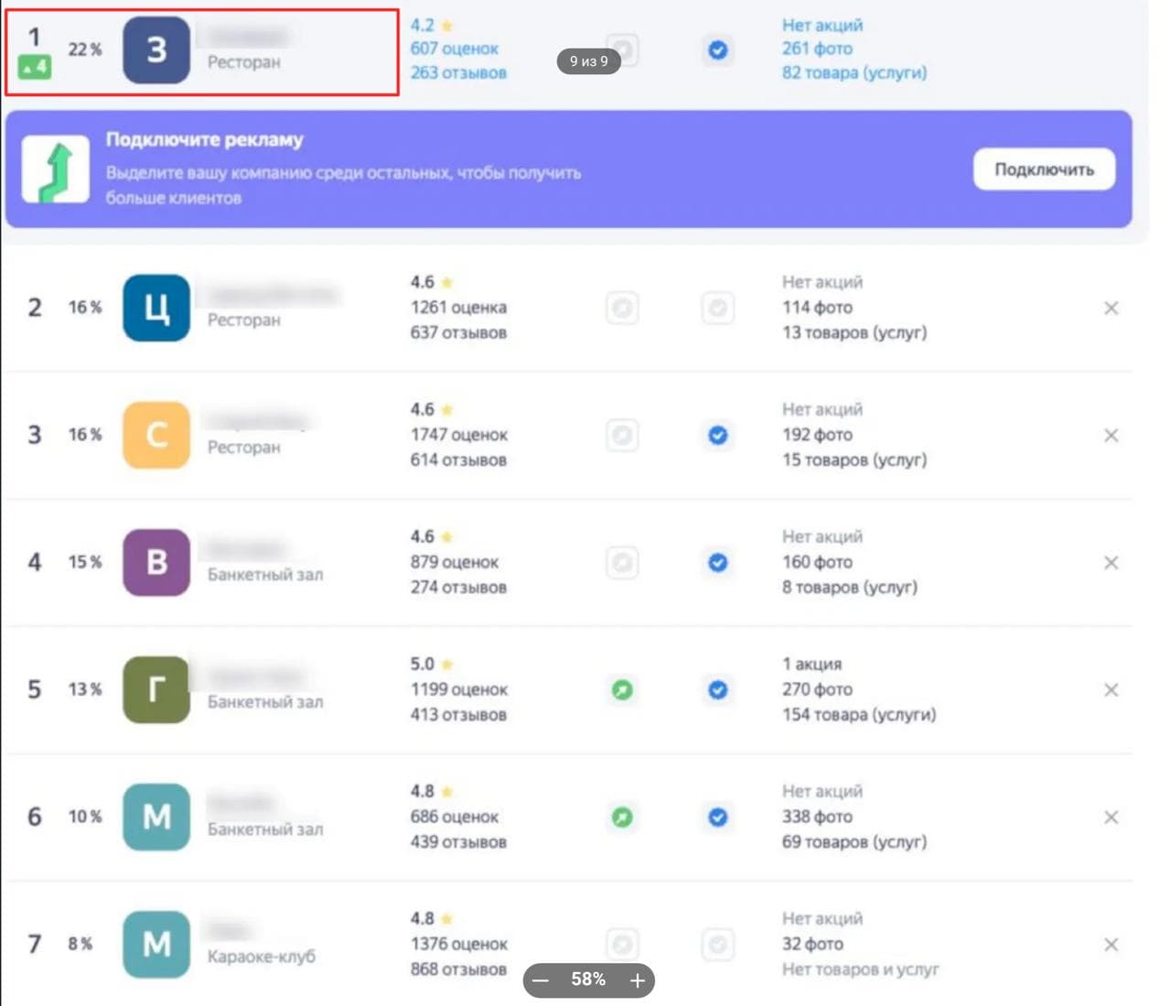1171x1006 pixels.
Task: Click the blue verified checkmark in row 1
Action: point(718,49)
